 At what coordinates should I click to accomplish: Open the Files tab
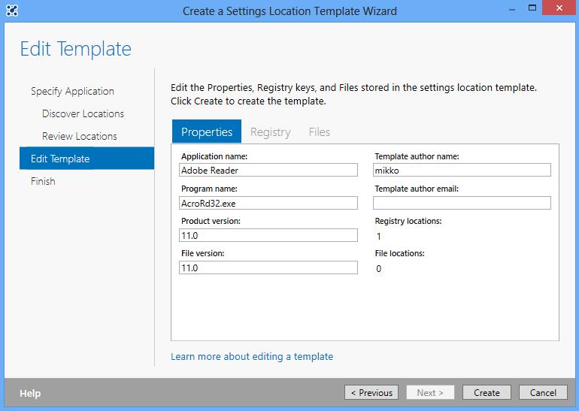[319, 131]
